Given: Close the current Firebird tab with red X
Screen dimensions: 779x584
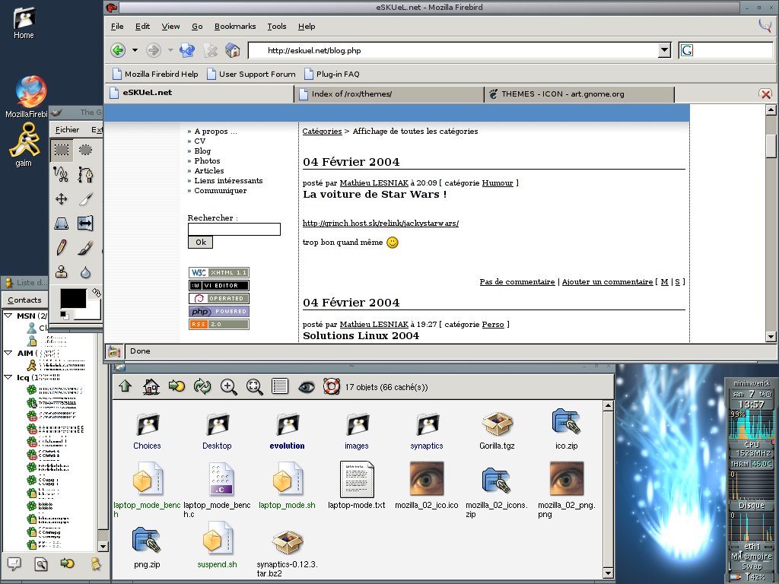Looking at the screenshot, I should click(x=765, y=94).
